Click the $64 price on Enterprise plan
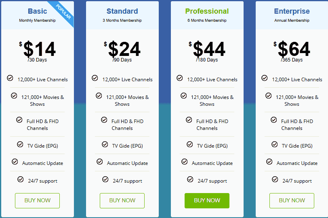This screenshot has width=328, height=218. (293, 49)
